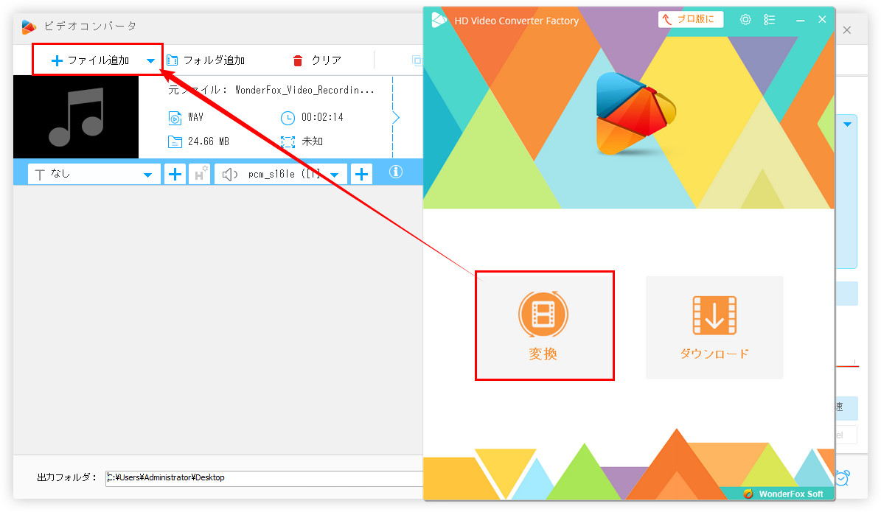This screenshot has width=881, height=512.
Task: Show file information with the info icon
Action: coord(396,172)
